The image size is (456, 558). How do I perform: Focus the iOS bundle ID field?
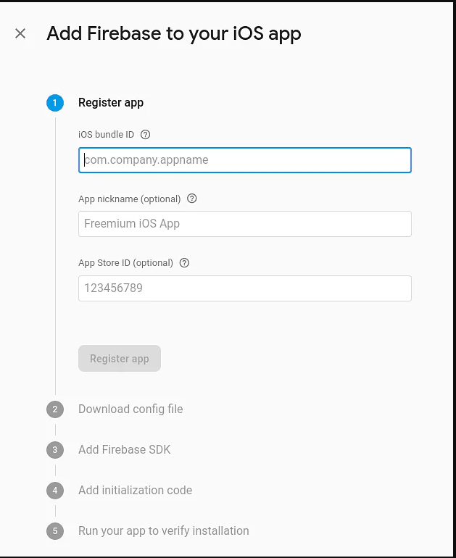[x=245, y=160]
